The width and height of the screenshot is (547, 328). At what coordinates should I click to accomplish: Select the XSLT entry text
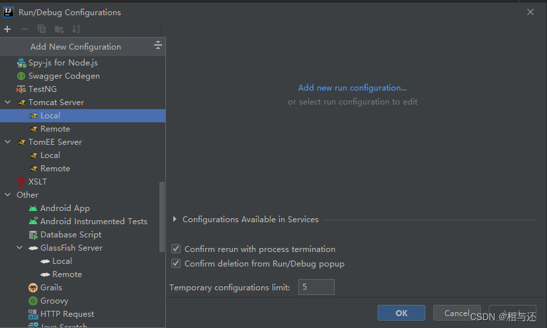(x=37, y=182)
